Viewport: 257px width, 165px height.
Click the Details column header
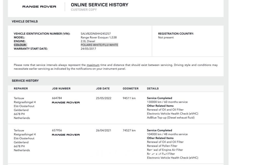153,89
